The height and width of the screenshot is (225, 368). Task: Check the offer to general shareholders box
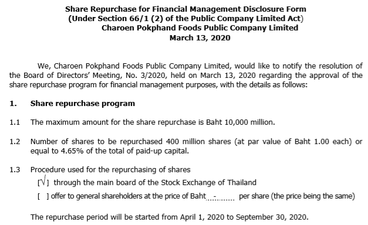43,196
